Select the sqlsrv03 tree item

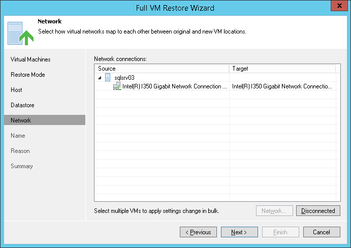124,78
